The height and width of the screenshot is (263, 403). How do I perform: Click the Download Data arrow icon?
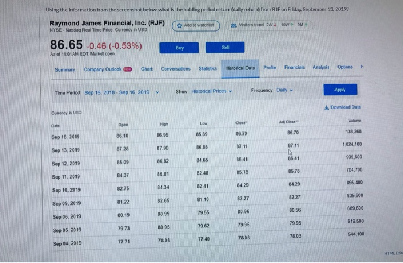(x=326, y=107)
